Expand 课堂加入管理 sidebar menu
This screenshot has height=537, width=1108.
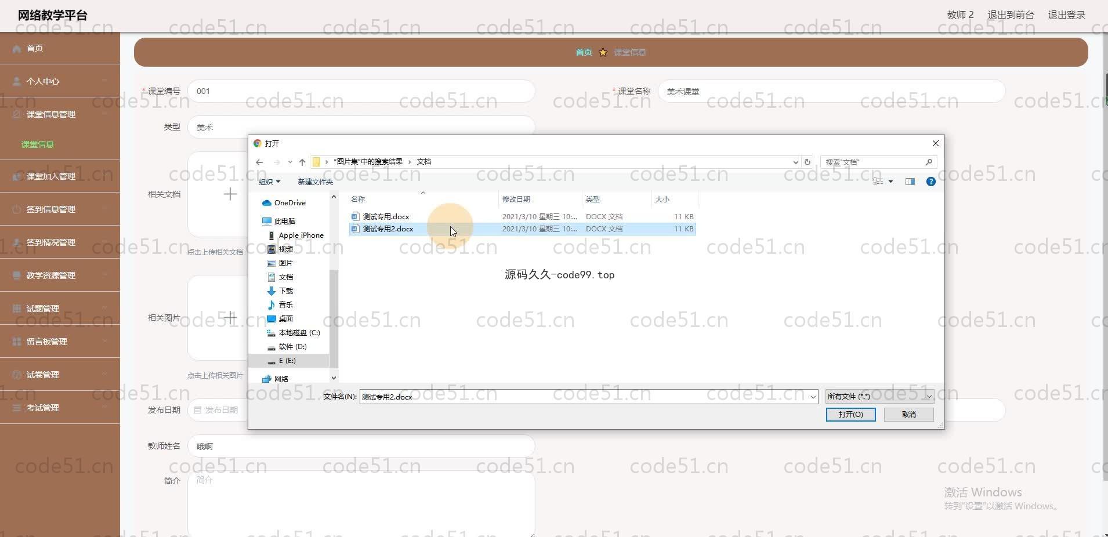pyautogui.click(x=60, y=176)
